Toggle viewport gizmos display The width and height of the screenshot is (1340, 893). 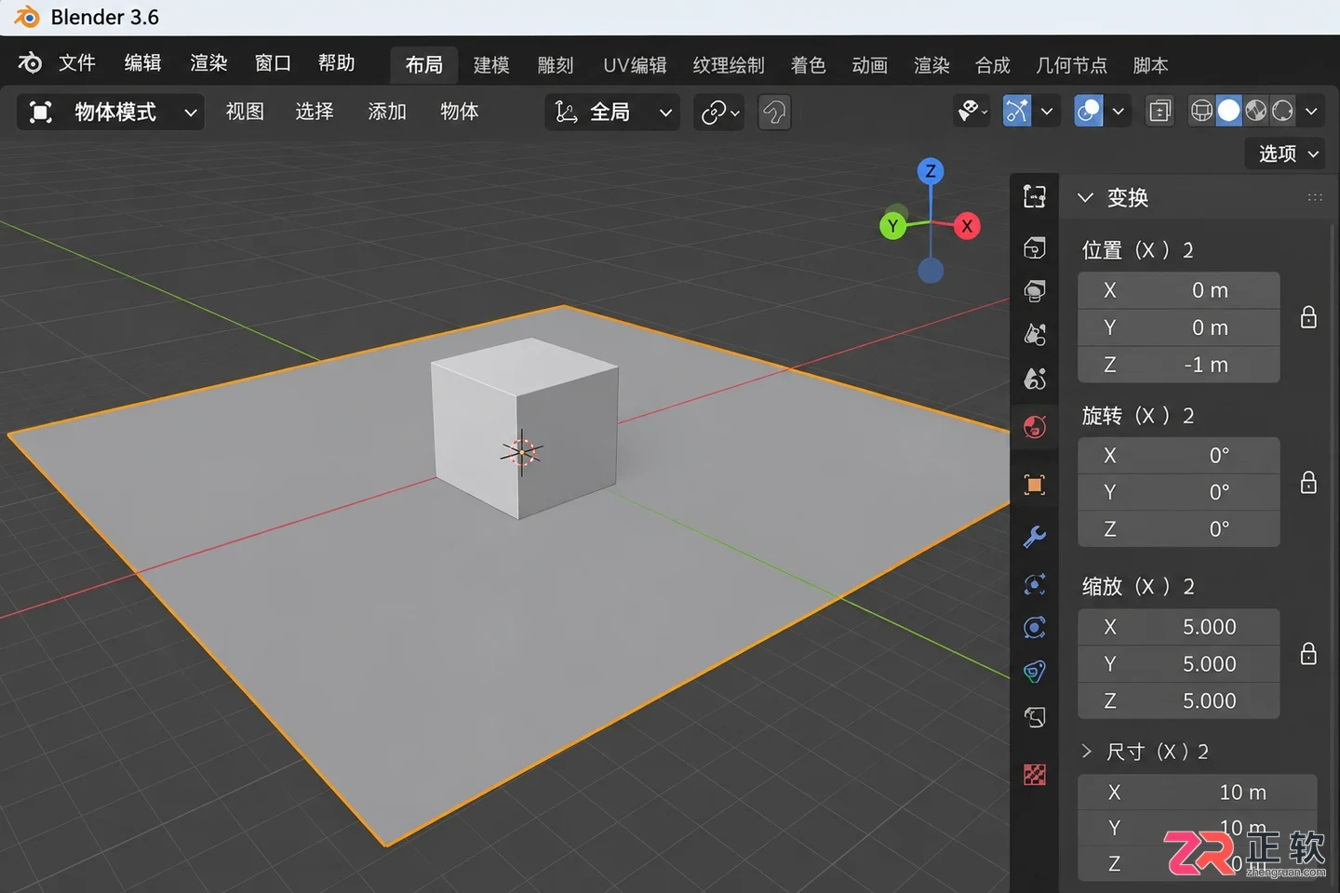[1017, 112]
